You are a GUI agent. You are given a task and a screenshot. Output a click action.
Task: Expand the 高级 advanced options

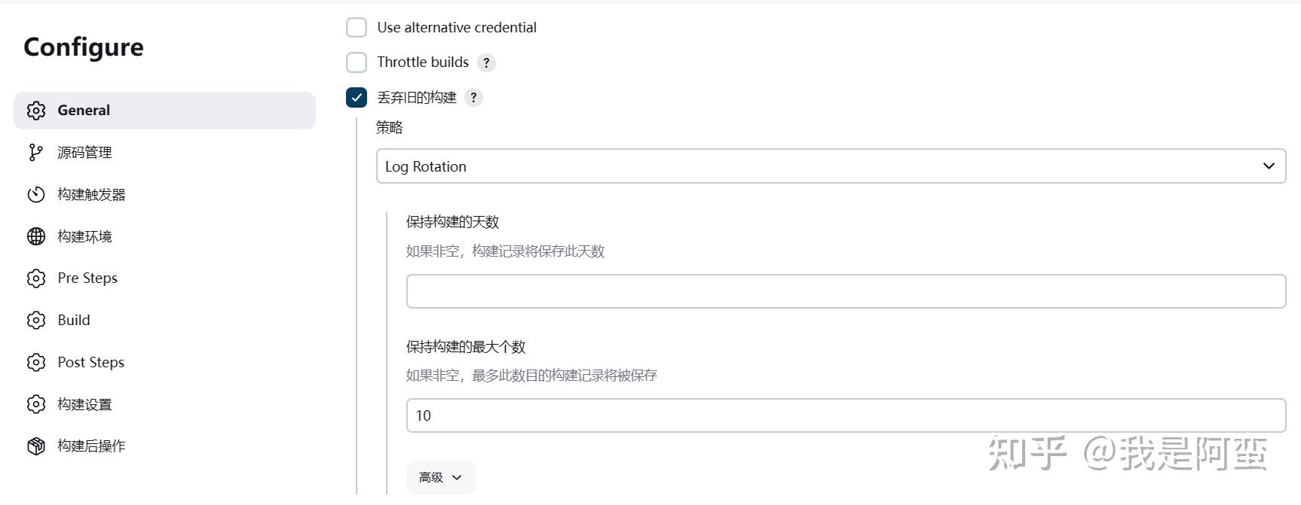[x=440, y=476]
